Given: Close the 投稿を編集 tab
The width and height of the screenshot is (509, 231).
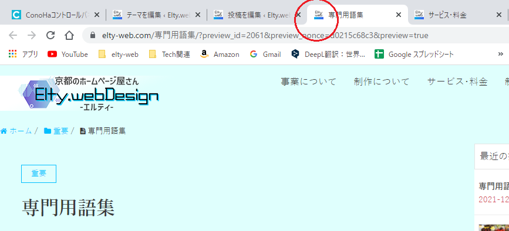Looking at the screenshot, I should [x=299, y=15].
